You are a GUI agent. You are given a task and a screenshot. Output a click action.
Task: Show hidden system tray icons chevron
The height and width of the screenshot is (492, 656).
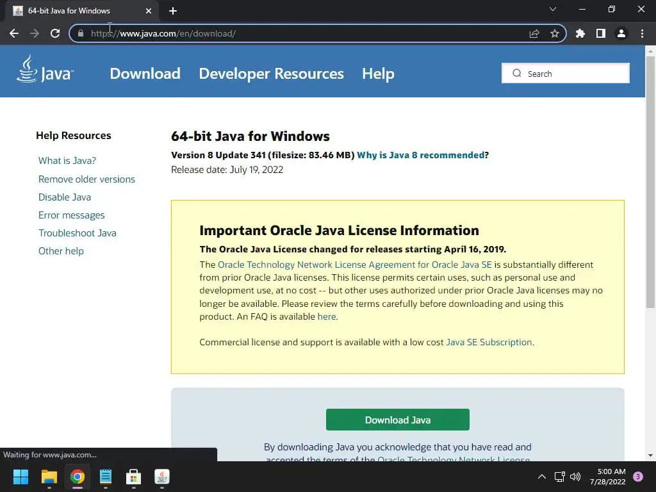[x=542, y=477]
